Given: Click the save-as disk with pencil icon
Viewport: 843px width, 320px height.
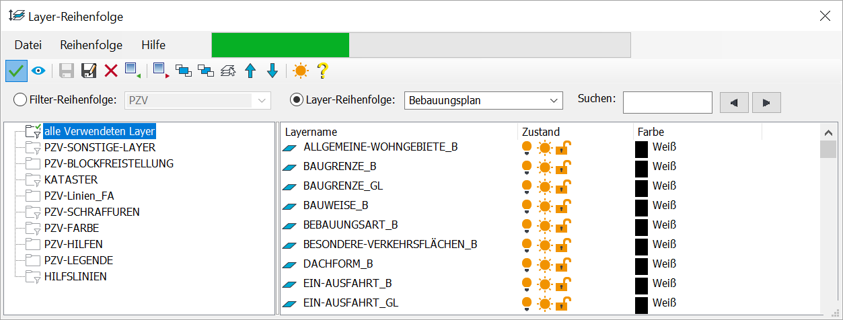Looking at the screenshot, I should pyautogui.click(x=89, y=70).
